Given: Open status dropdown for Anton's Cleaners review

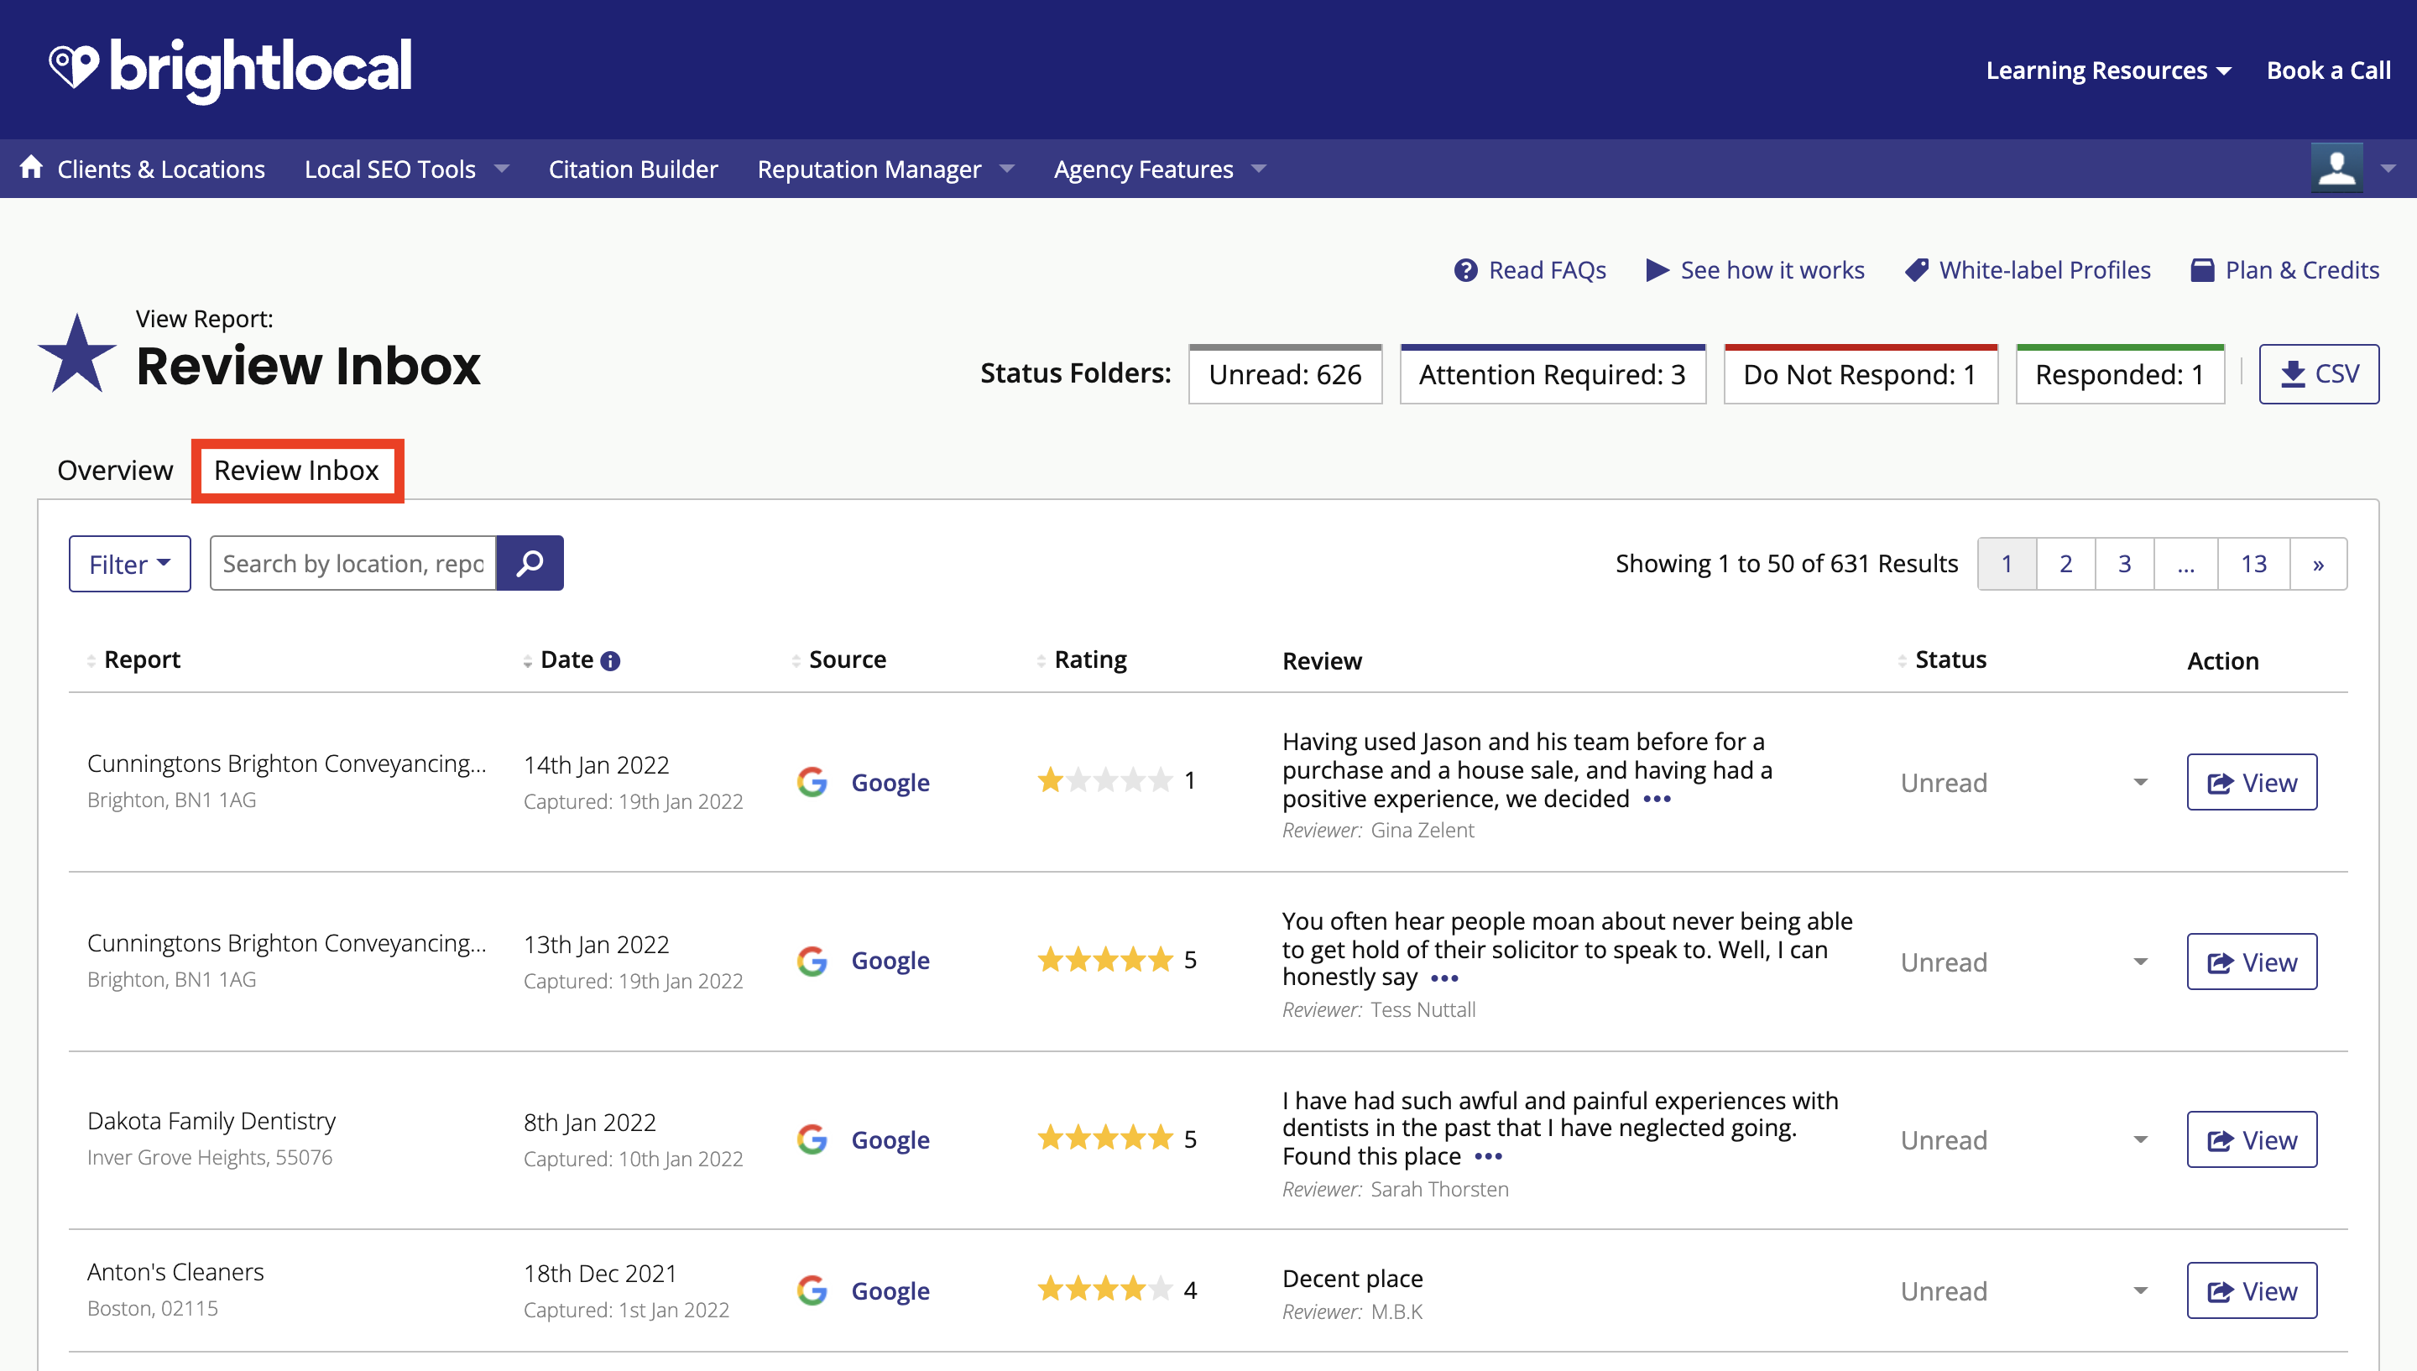Looking at the screenshot, I should [x=2139, y=1290].
